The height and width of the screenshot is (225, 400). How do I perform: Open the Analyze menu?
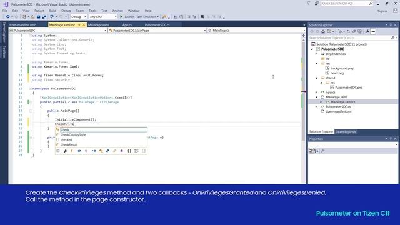(117, 11)
